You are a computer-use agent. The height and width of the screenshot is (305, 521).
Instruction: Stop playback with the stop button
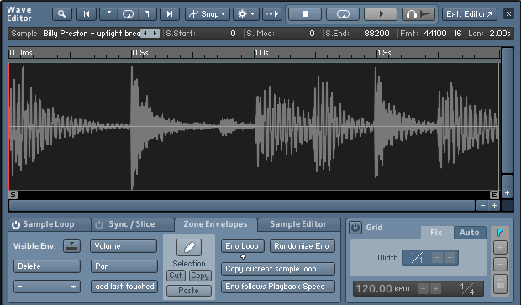305,14
